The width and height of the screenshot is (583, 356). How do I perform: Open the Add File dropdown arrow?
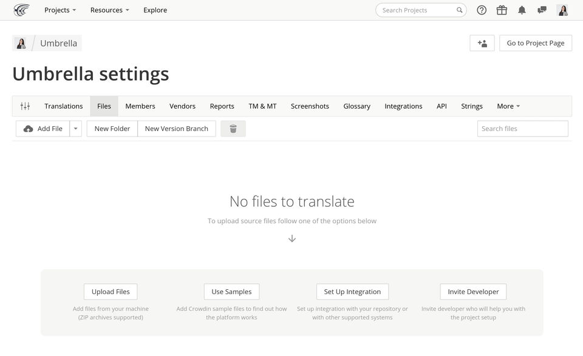click(76, 129)
